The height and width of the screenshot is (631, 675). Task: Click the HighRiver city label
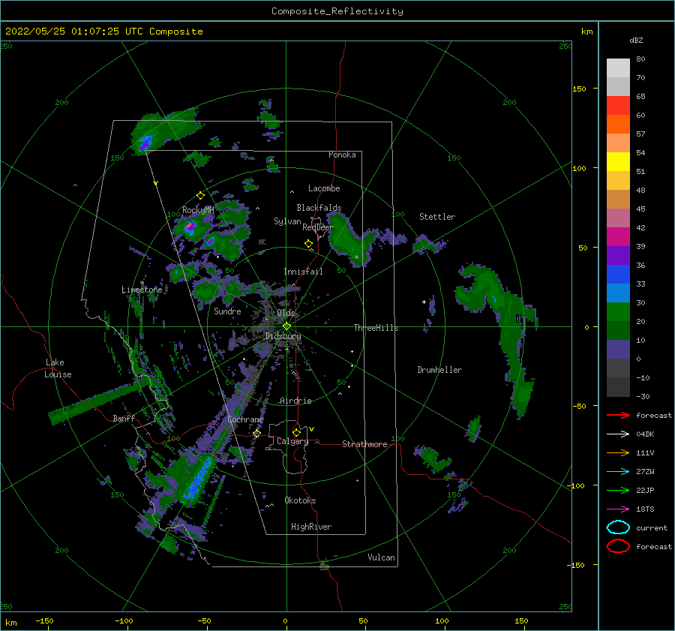coord(311,527)
